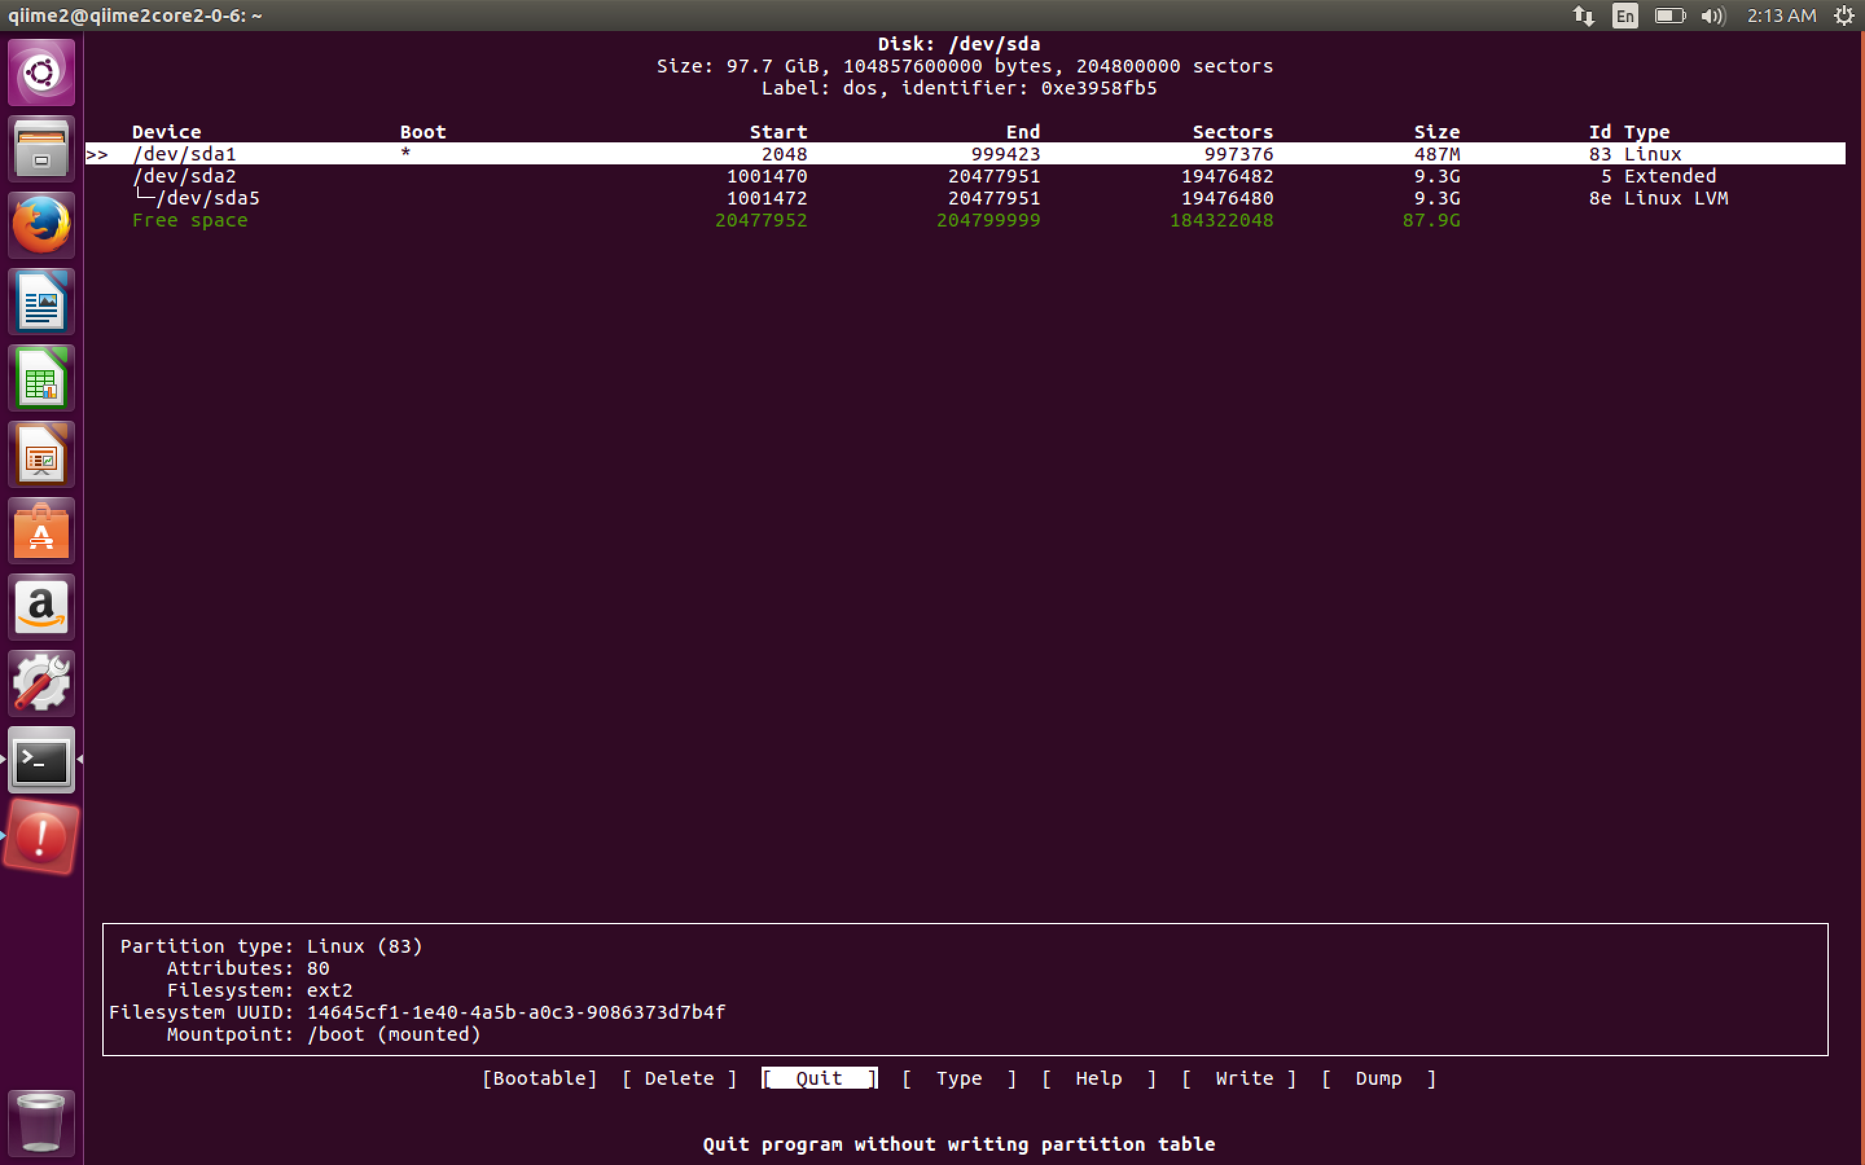Open Firefox from the launcher

(x=41, y=225)
